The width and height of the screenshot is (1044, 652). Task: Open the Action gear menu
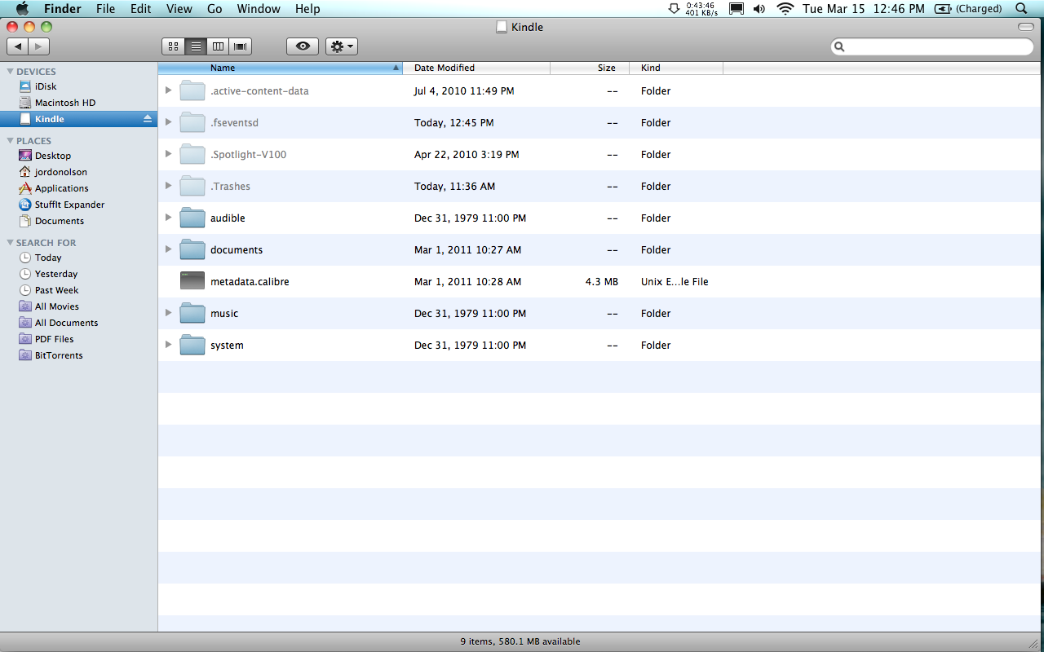pos(342,46)
